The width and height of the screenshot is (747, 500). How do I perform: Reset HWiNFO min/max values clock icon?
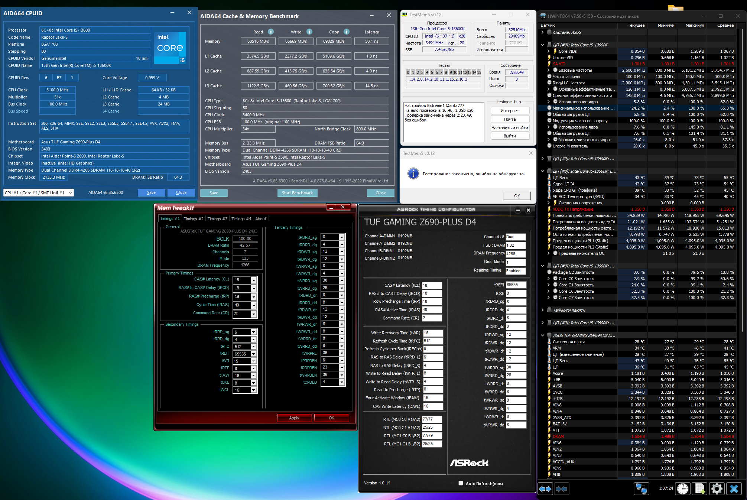pos(682,489)
